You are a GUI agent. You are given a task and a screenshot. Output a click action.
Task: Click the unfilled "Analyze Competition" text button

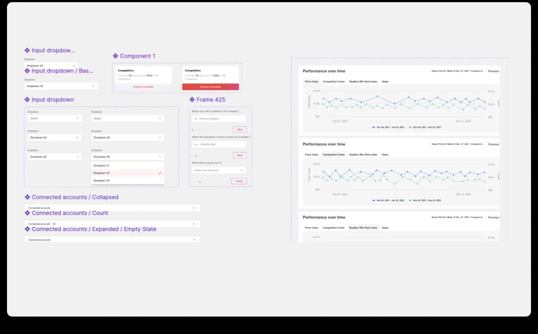143,87
